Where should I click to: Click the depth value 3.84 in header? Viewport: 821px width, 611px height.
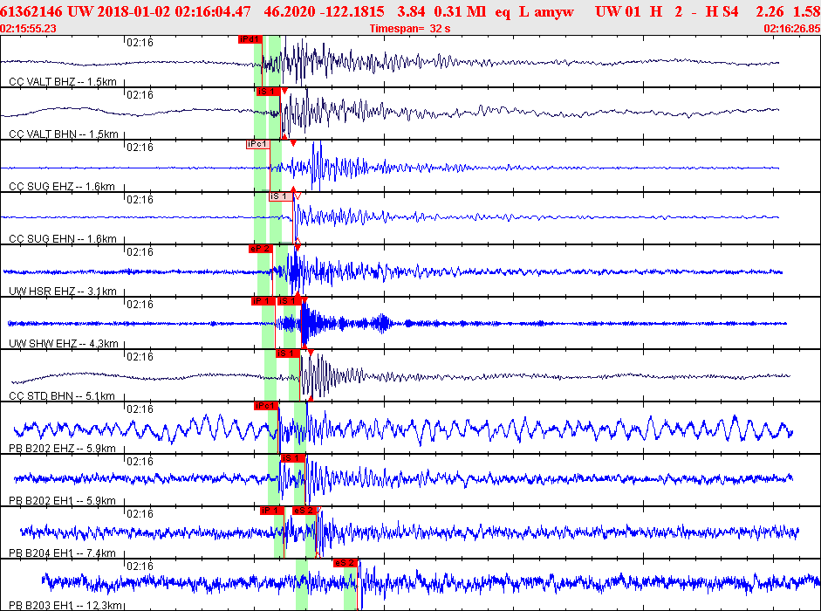[411, 11]
